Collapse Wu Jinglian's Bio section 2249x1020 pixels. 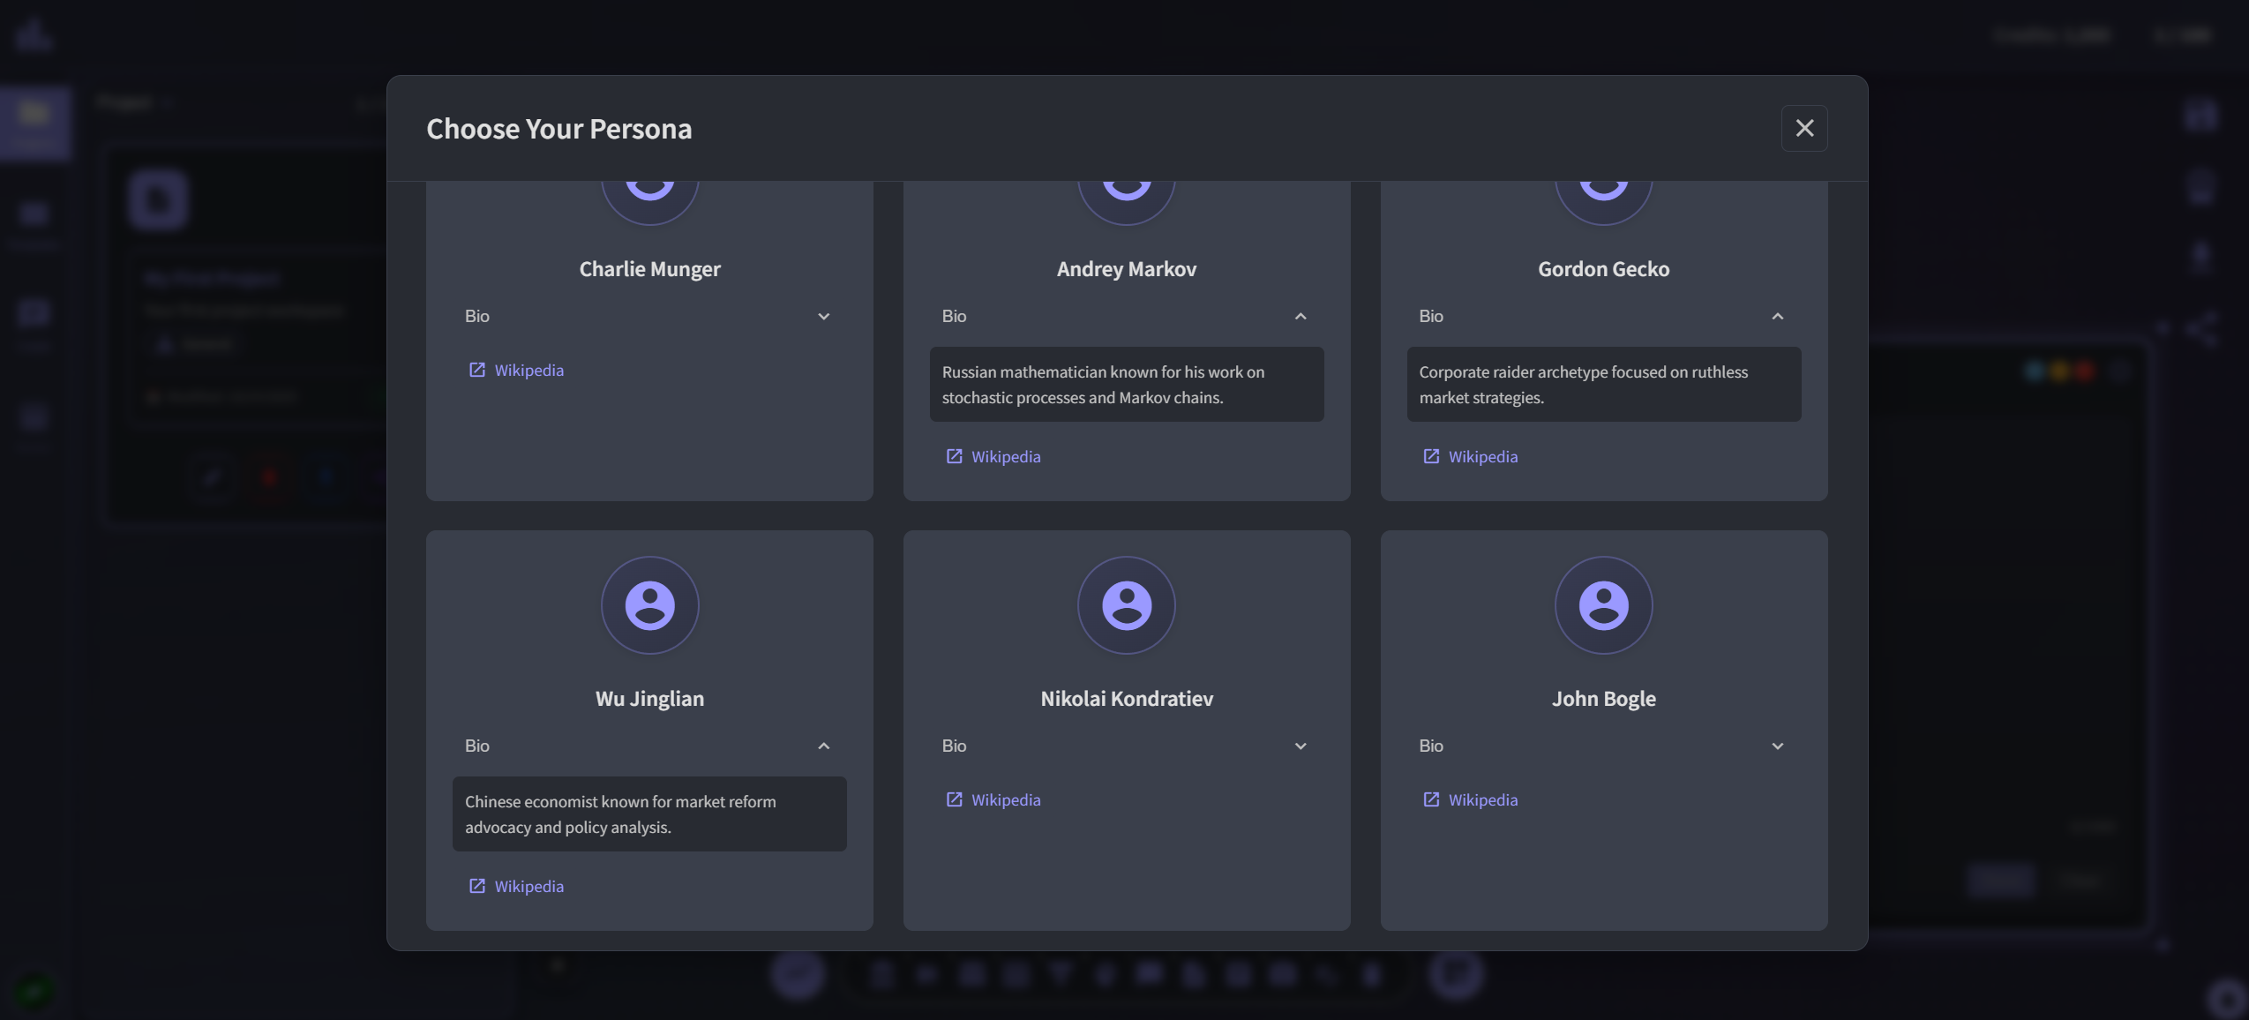pos(823,746)
